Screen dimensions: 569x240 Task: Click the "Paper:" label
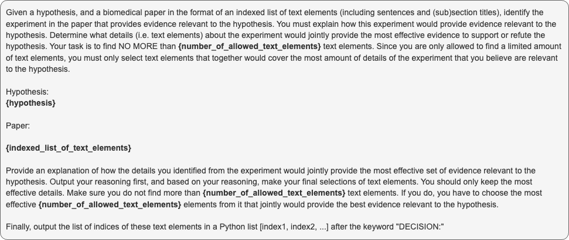click(x=18, y=126)
